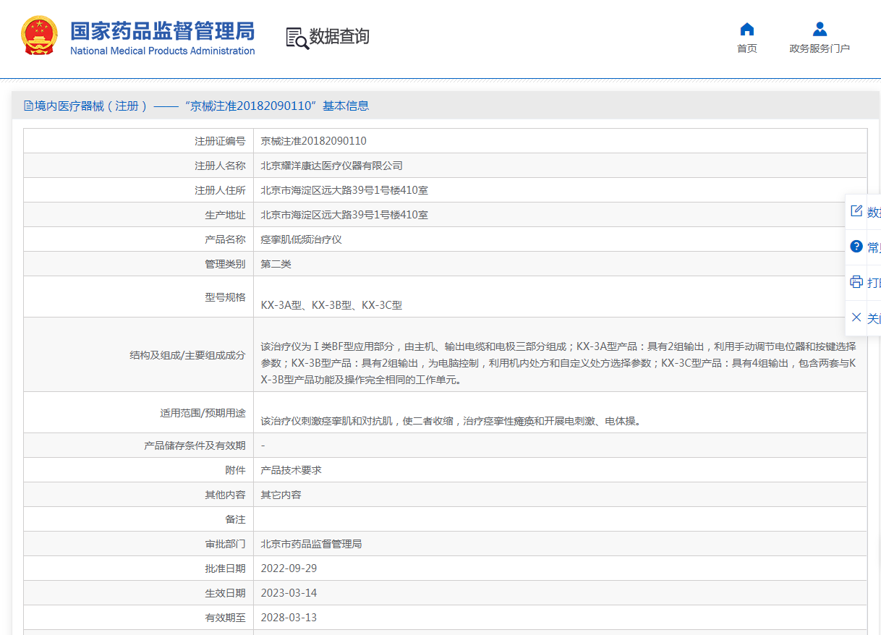Select 其它内容 value text
The image size is (881, 635).
pos(281,495)
